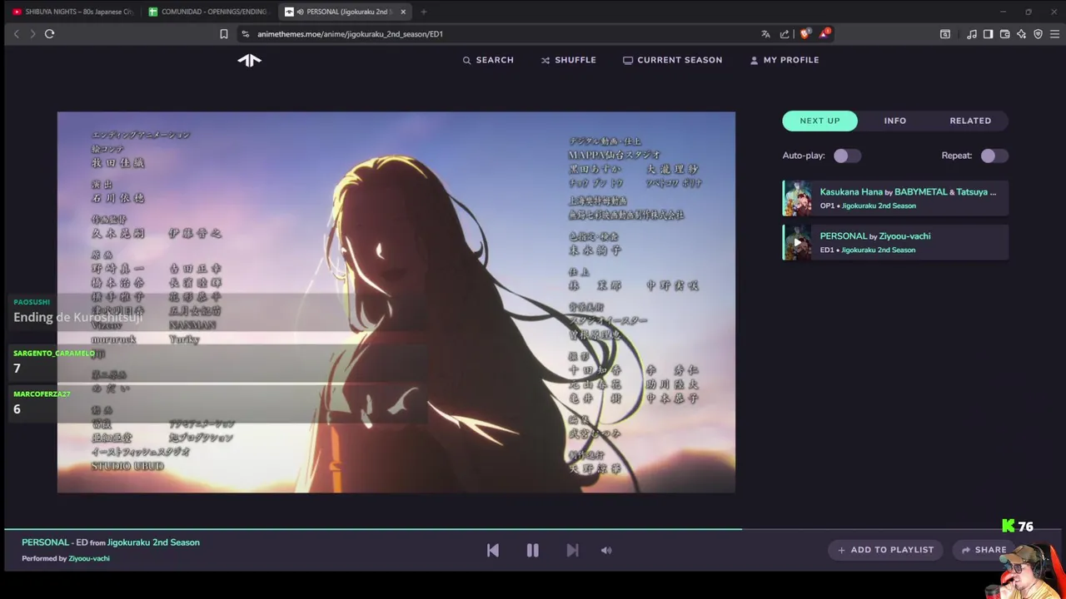Toggle the Repeat switch
Viewport: 1066px width, 599px height.
coord(994,156)
